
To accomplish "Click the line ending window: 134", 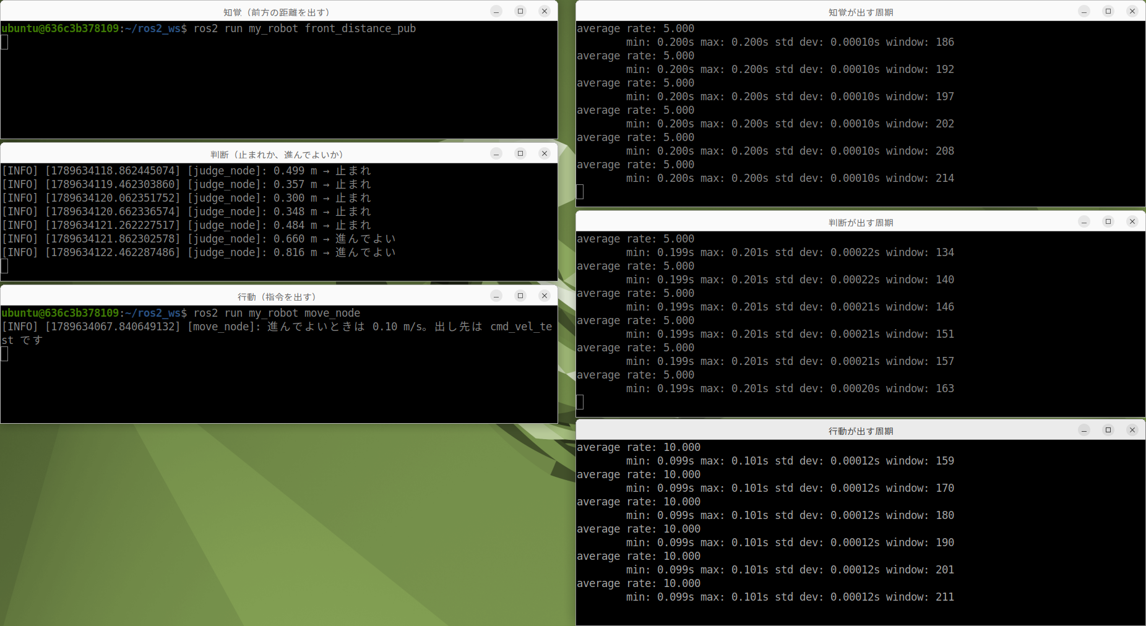I will (x=790, y=252).
